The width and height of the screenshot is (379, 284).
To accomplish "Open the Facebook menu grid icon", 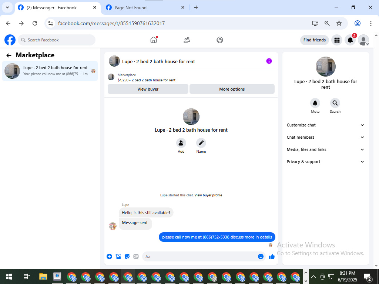I will (x=337, y=40).
